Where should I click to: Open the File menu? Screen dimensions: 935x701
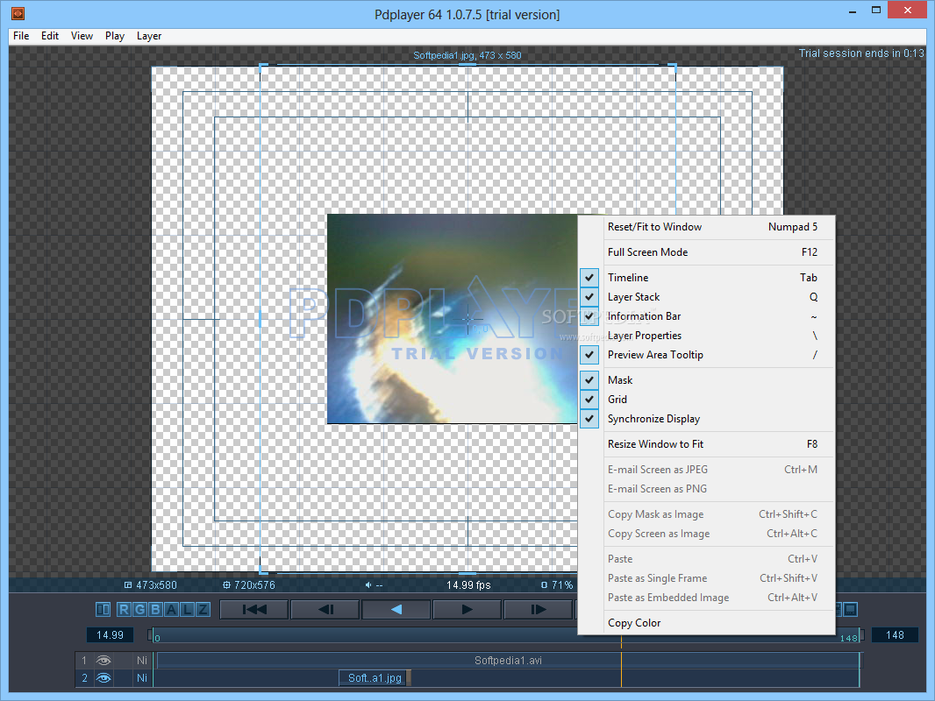click(x=21, y=36)
